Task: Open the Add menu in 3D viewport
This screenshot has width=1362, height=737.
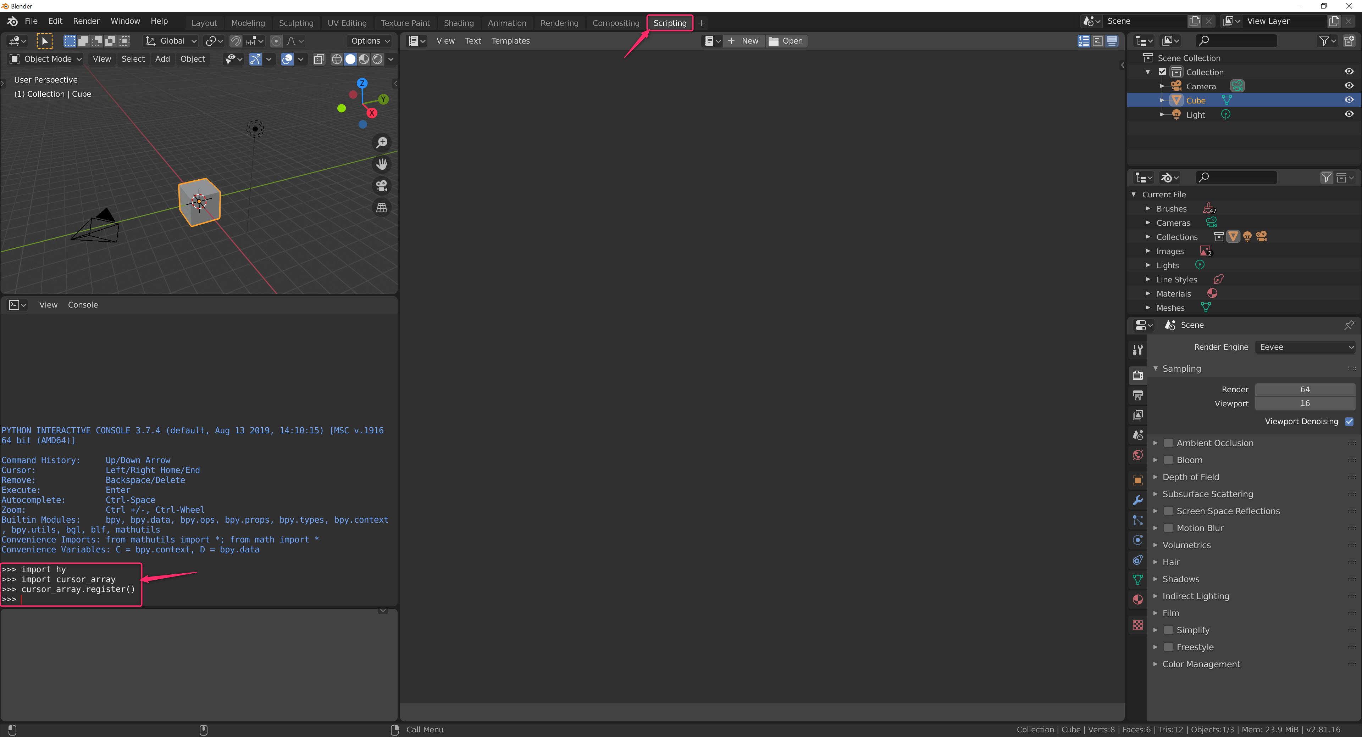Action: (x=162, y=59)
